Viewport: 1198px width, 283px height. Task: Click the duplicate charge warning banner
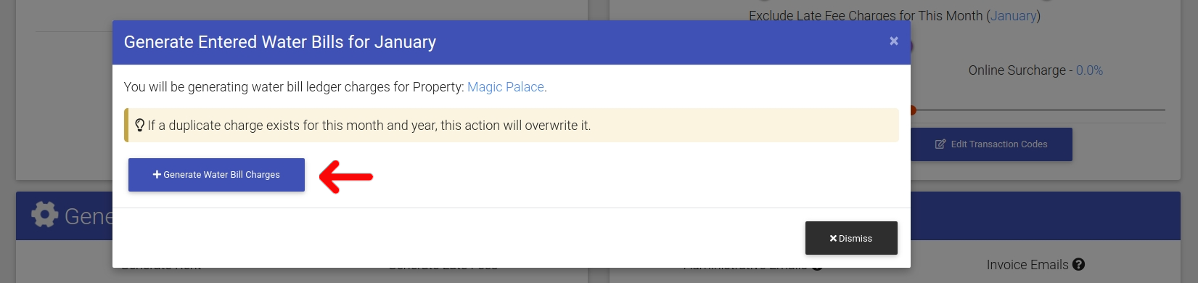512,125
